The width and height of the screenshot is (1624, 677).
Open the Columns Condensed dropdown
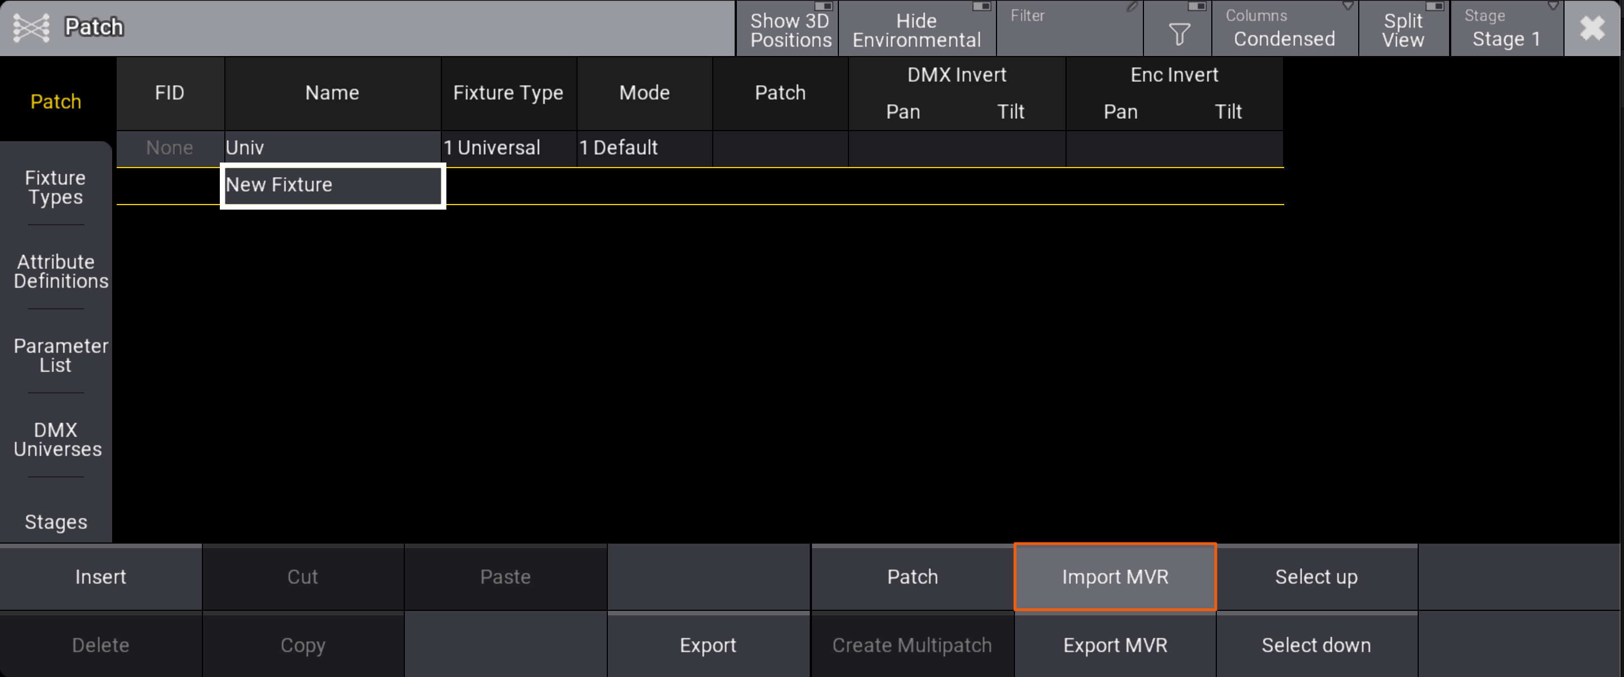pyautogui.click(x=1284, y=29)
